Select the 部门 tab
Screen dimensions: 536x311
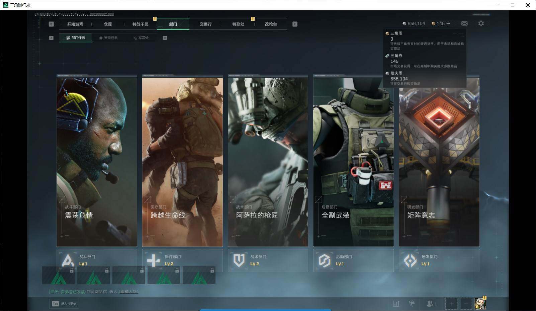(173, 24)
